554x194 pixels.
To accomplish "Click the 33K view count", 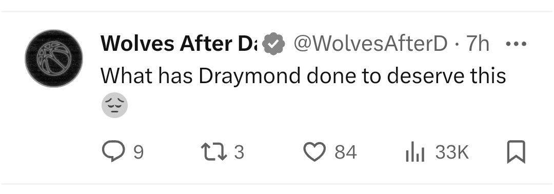I will click(x=452, y=152).
